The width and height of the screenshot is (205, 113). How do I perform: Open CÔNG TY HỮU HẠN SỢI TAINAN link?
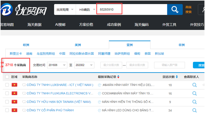[59, 102]
